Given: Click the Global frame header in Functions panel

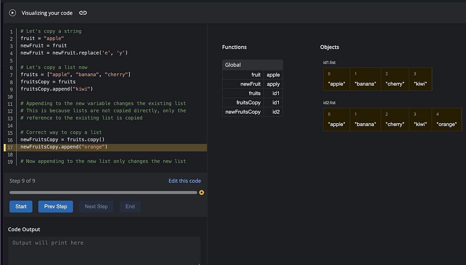Looking at the screenshot, I should click(233, 64).
